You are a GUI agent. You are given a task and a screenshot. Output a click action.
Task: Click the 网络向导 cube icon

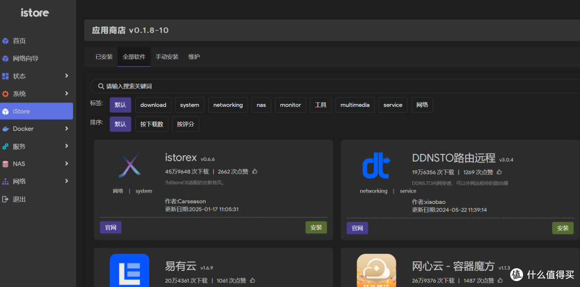(x=5, y=58)
